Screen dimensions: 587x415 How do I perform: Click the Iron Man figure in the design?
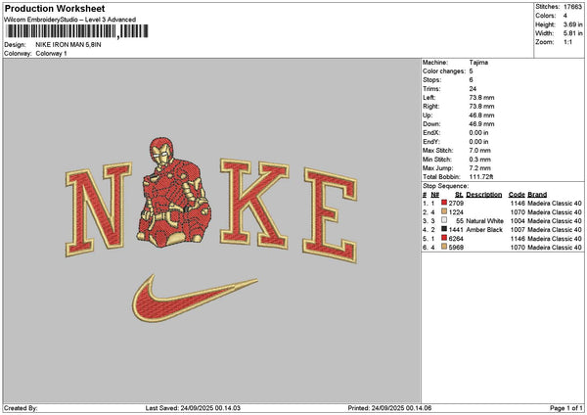[174, 192]
